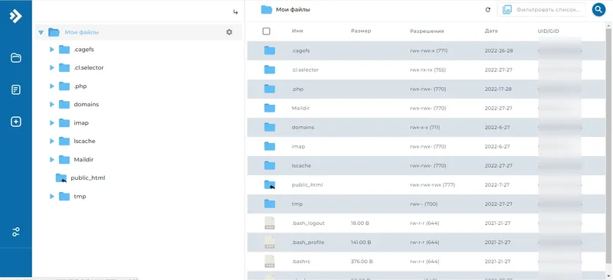613x280 pixels.
Task: Click the hosting panel logo icon
Action: click(15, 16)
